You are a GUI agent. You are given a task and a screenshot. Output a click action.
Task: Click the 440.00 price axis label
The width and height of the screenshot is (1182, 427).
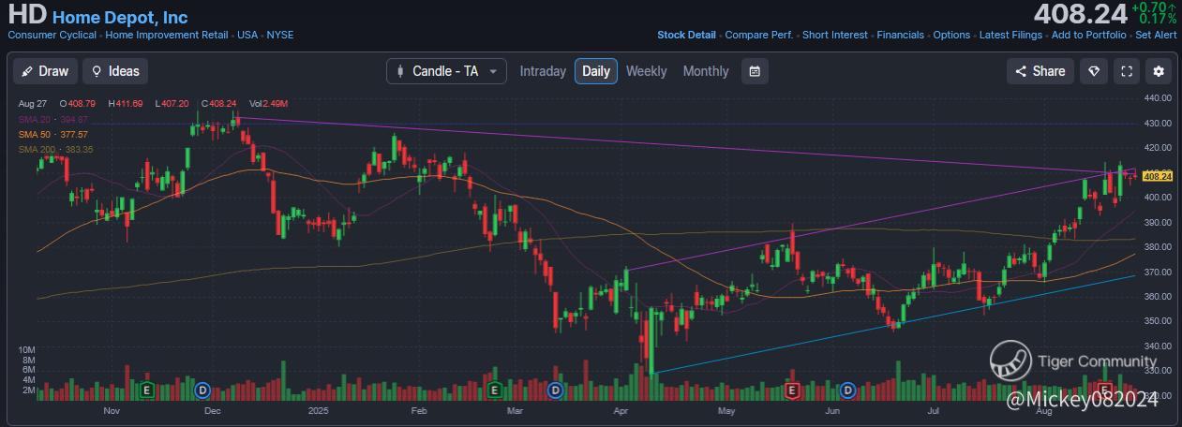tap(1159, 98)
